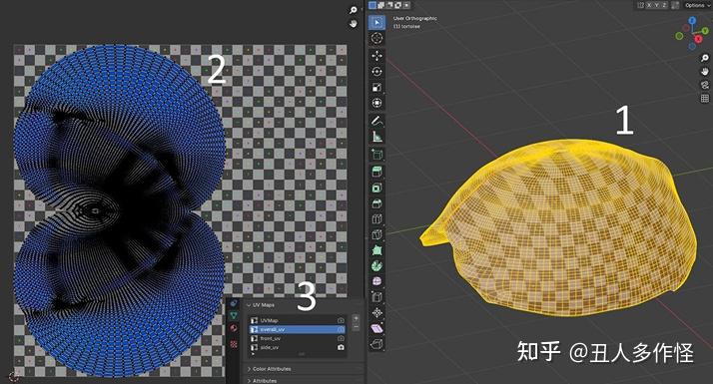Expand the UV Maps list filter arrow
The image size is (713, 384).
pos(253,354)
